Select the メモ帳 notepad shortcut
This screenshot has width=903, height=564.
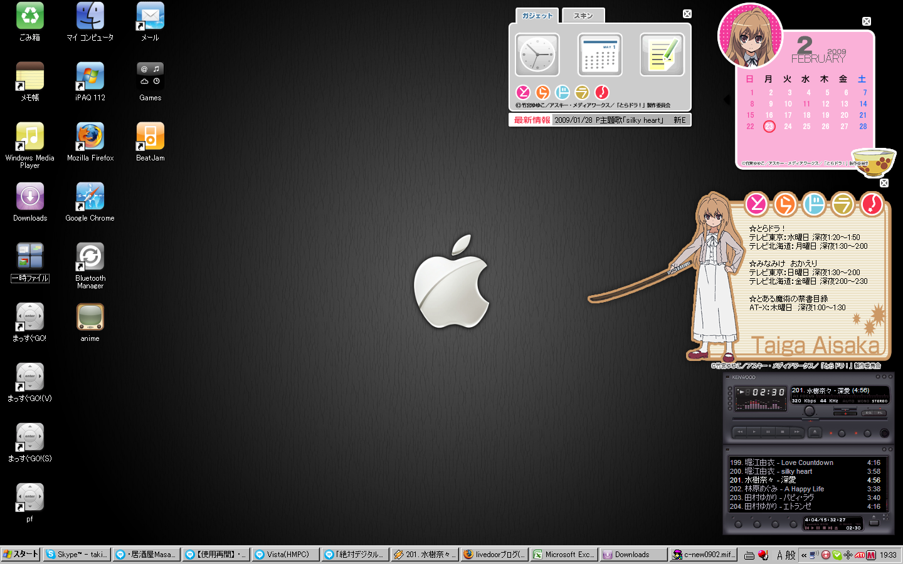pyautogui.click(x=30, y=82)
